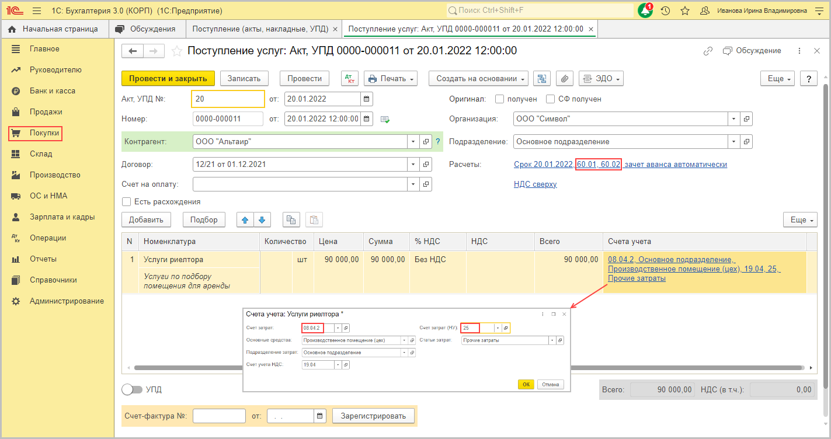Tick the Оригинал получен checkbox

(x=499, y=99)
